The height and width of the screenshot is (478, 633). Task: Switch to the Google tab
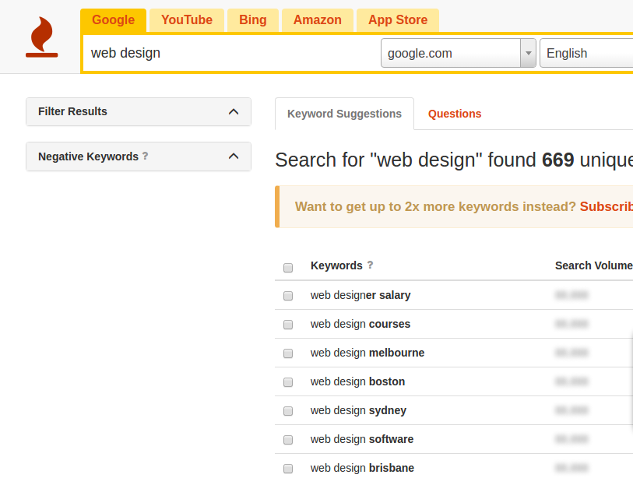[113, 20]
